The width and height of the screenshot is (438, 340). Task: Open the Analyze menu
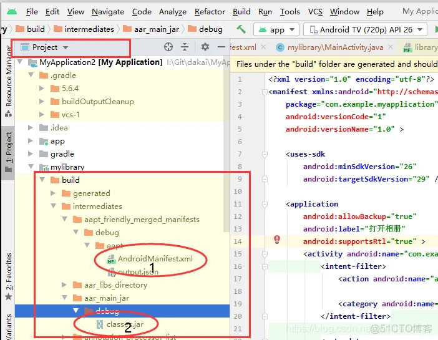[173, 12]
